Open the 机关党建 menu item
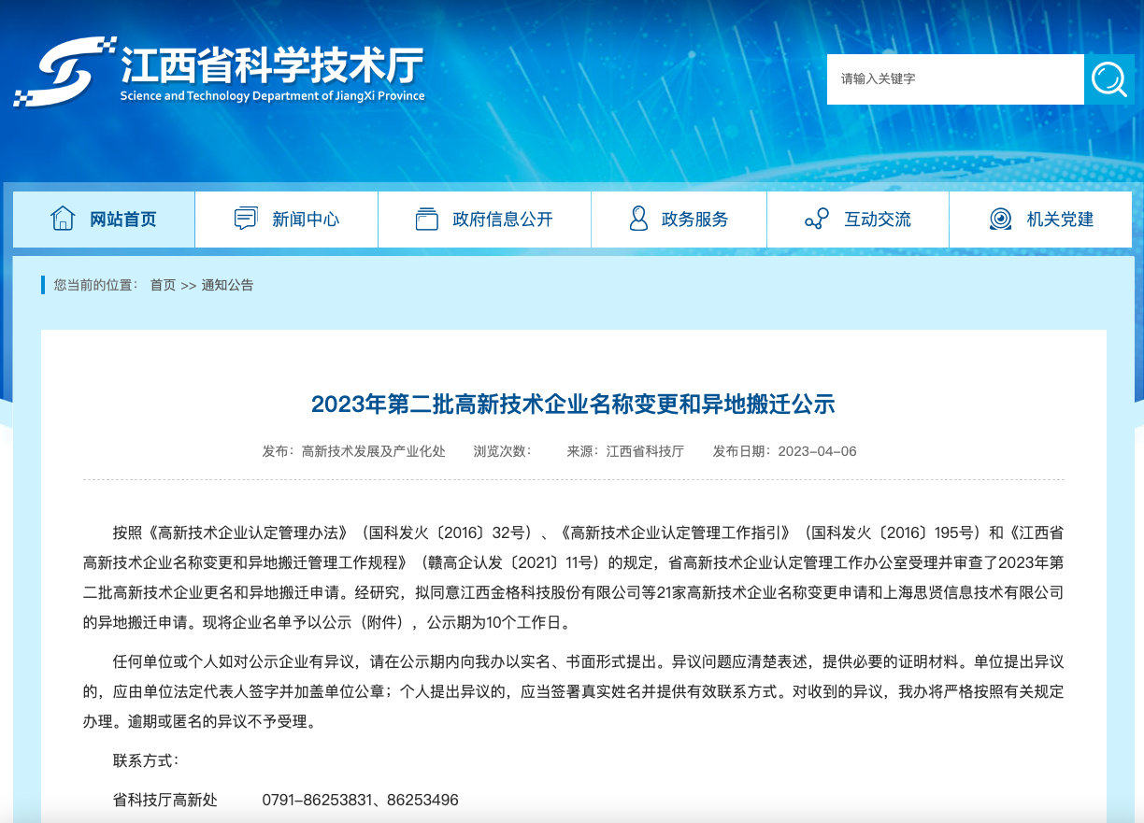The height and width of the screenshot is (823, 1144). click(1040, 220)
